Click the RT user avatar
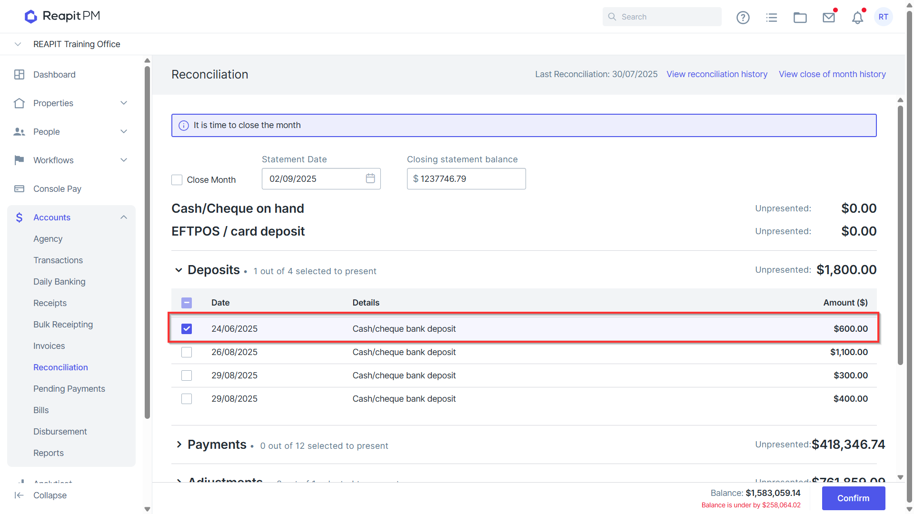 [x=884, y=17]
